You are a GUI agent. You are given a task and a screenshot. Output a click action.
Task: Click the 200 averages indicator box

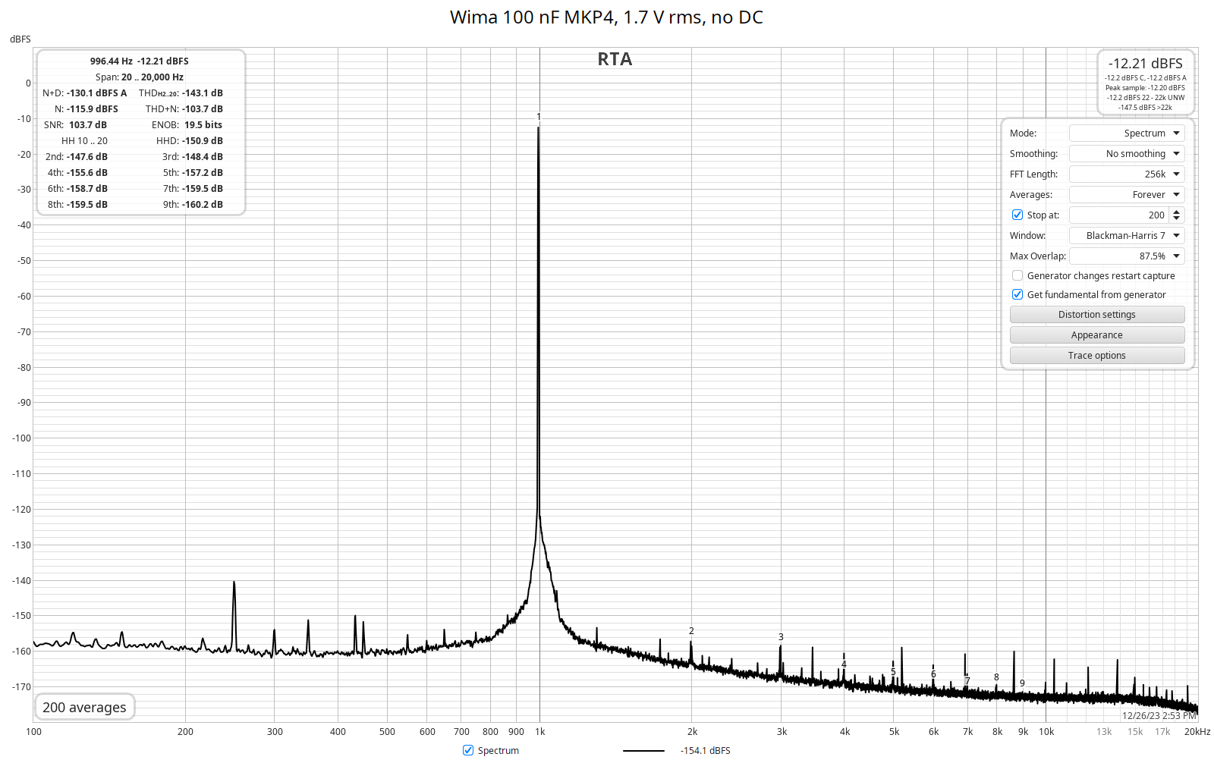tap(84, 707)
